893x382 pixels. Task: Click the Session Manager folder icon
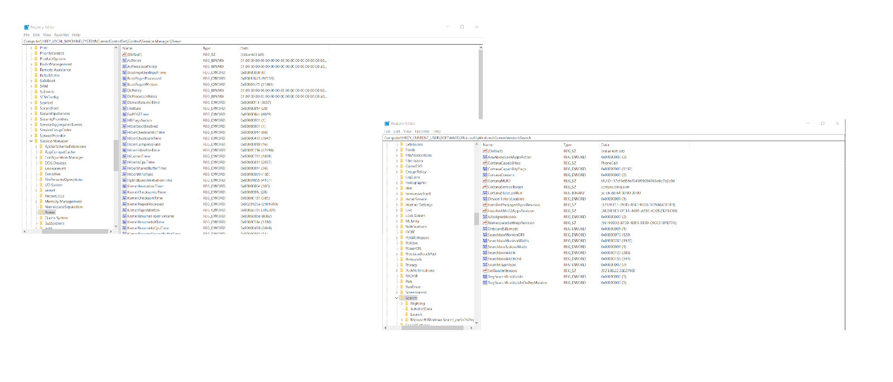click(x=36, y=141)
